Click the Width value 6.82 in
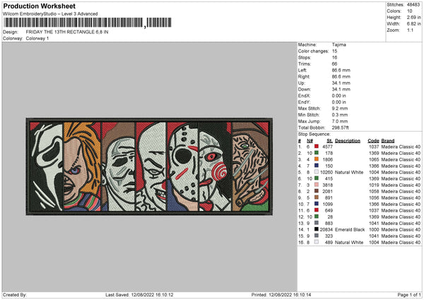The image size is (424, 300). point(413,24)
